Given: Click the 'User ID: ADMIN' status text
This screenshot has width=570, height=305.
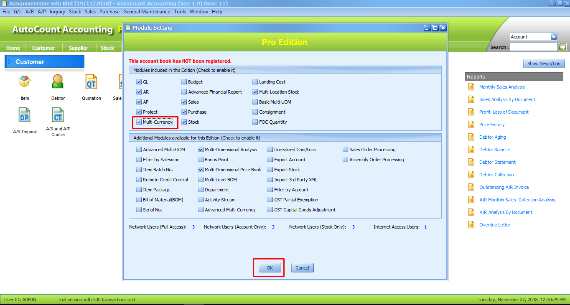Looking at the screenshot, I should point(20,300).
